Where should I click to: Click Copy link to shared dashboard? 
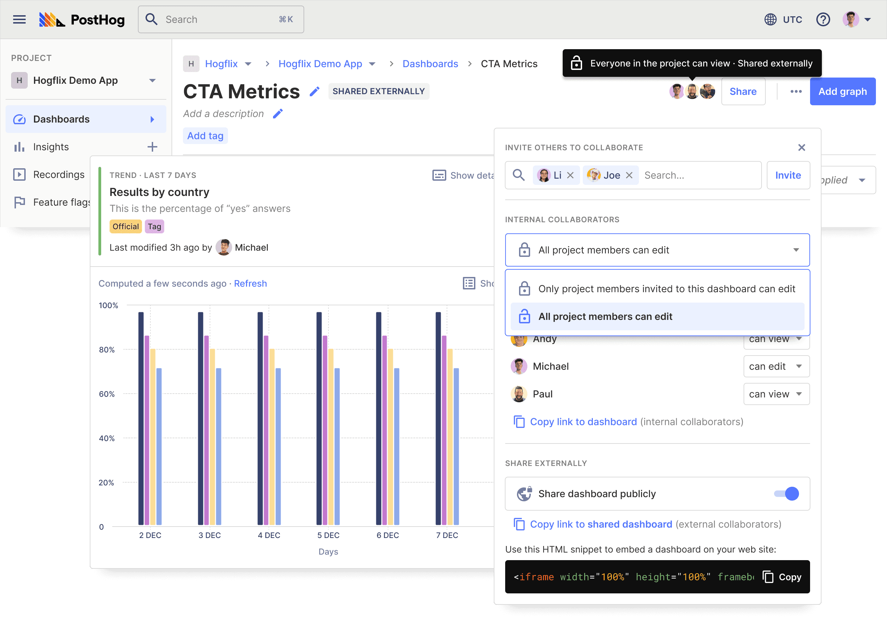[x=601, y=524]
